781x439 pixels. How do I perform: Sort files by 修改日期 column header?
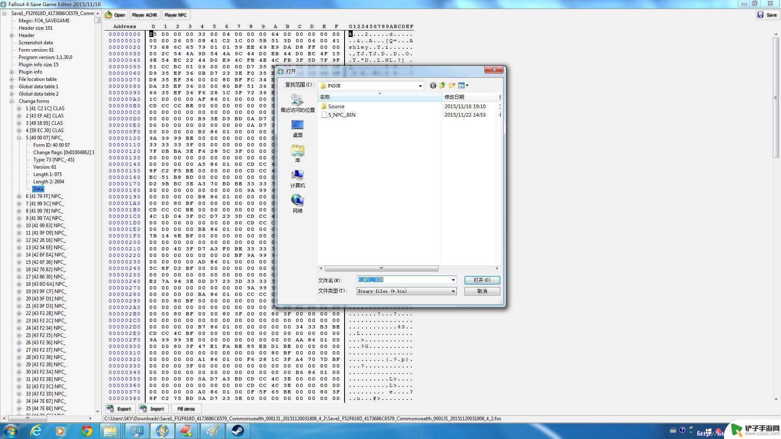(x=470, y=97)
